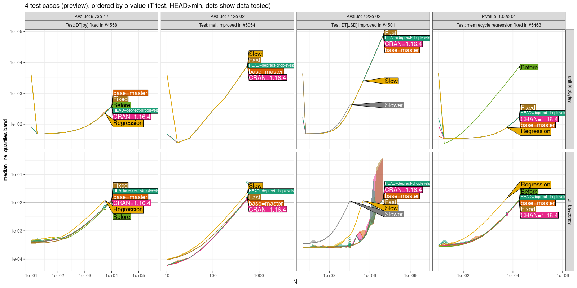Click the 'N' x-axis title

295,282
